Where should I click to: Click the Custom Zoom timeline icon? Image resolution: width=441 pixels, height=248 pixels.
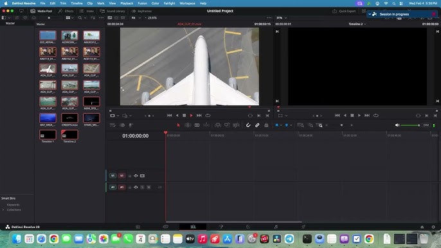[319, 125]
